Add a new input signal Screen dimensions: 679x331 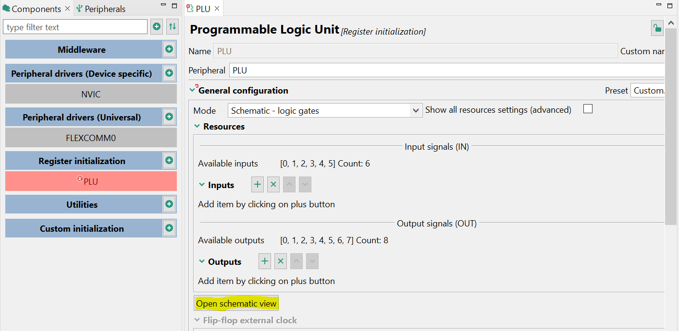point(257,184)
